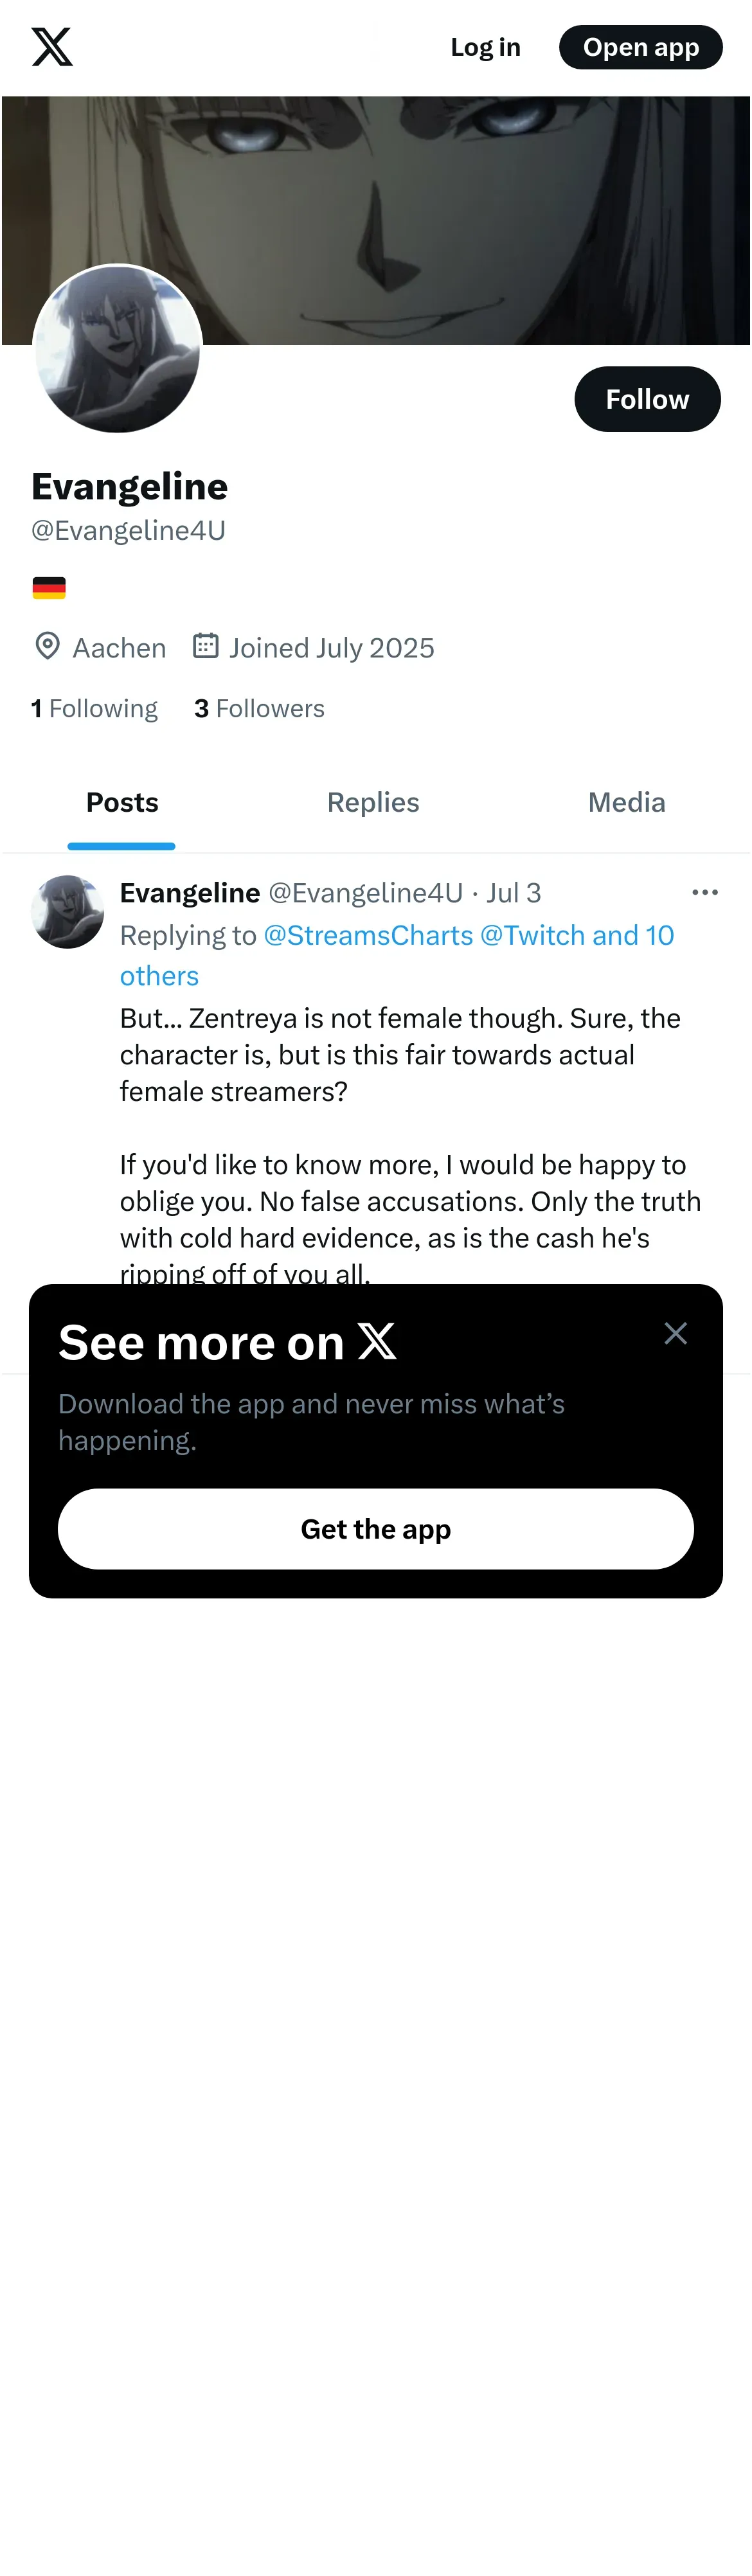The image size is (752, 2576).
Task: Select the Posts tab
Action: click(122, 803)
